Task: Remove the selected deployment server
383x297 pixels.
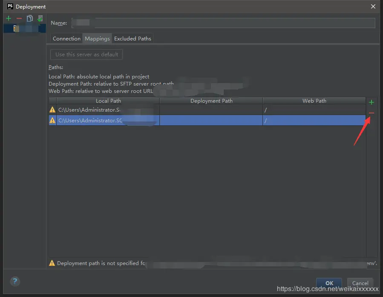Action: 19,18
